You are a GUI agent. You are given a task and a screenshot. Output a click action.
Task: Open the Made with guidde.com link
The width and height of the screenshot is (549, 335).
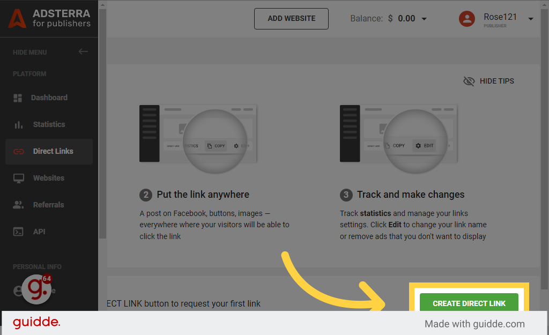(474, 324)
